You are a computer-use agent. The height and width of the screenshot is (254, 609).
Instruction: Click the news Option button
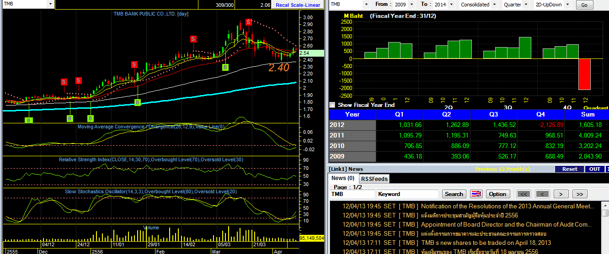pyautogui.click(x=497, y=194)
